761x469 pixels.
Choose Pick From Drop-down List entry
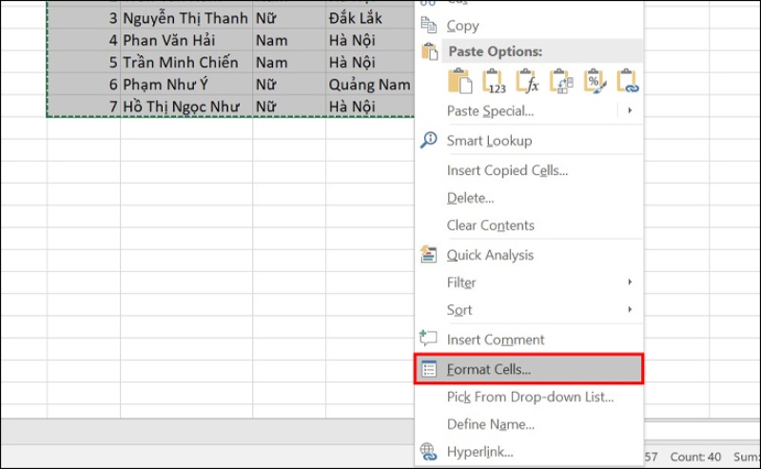pyautogui.click(x=529, y=397)
